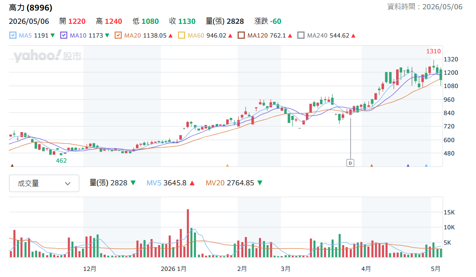Click the purple triangle marker in April

point(408,166)
